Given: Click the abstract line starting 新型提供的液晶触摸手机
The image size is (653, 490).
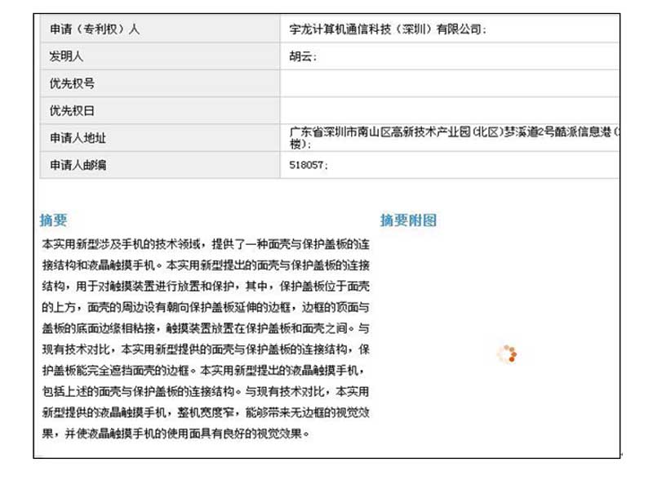Looking at the screenshot, I should tap(206, 412).
